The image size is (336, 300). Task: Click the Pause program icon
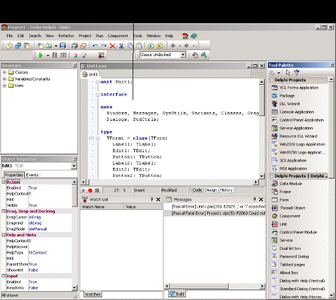54,56
